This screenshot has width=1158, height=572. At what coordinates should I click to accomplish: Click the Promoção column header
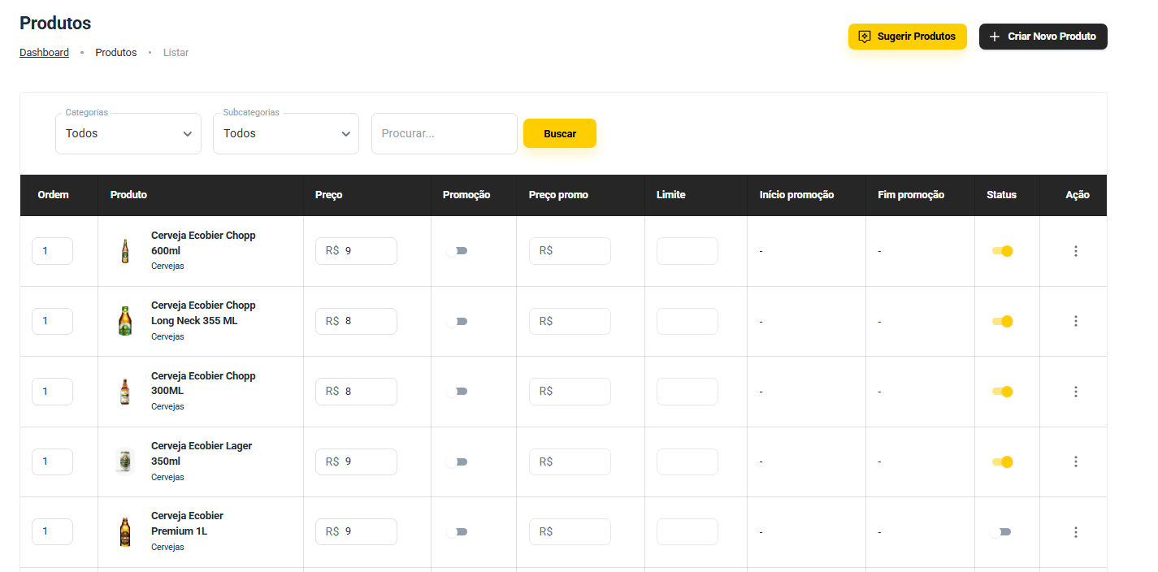pos(466,195)
